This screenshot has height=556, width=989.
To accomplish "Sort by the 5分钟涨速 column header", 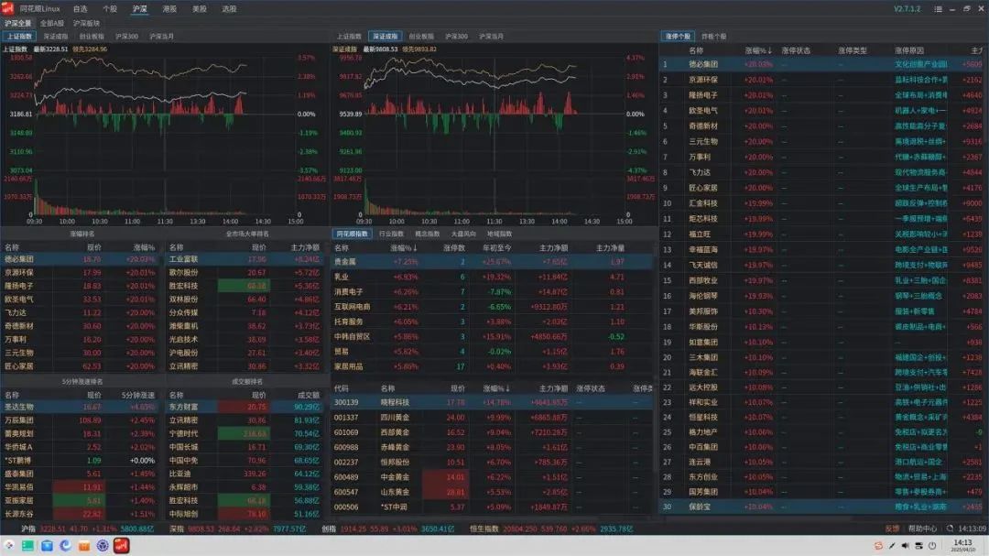I will coord(138,395).
